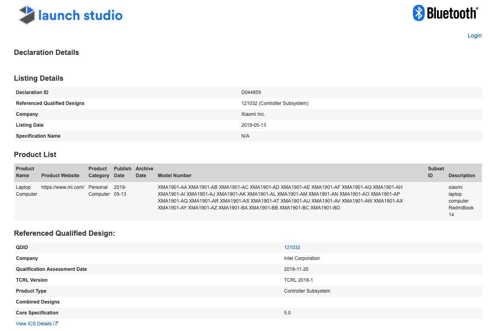Click the Referenced Qualified Design heading
The height and width of the screenshot is (331, 500).
pos(65,233)
